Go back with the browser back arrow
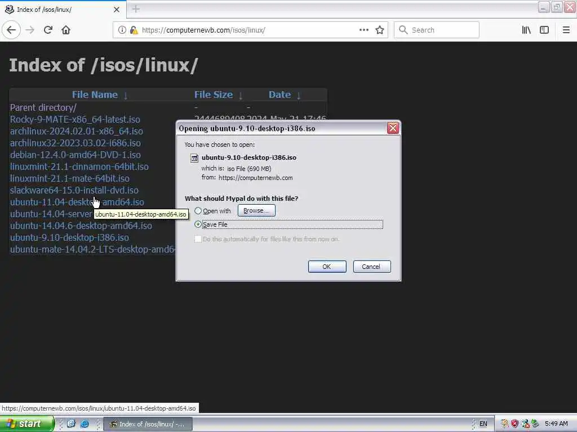The image size is (577, 432). 11,30
